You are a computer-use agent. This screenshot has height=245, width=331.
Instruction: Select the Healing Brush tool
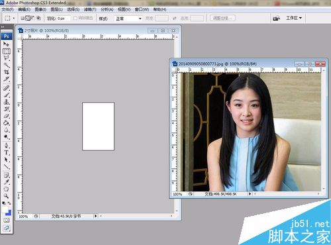click(x=6, y=88)
